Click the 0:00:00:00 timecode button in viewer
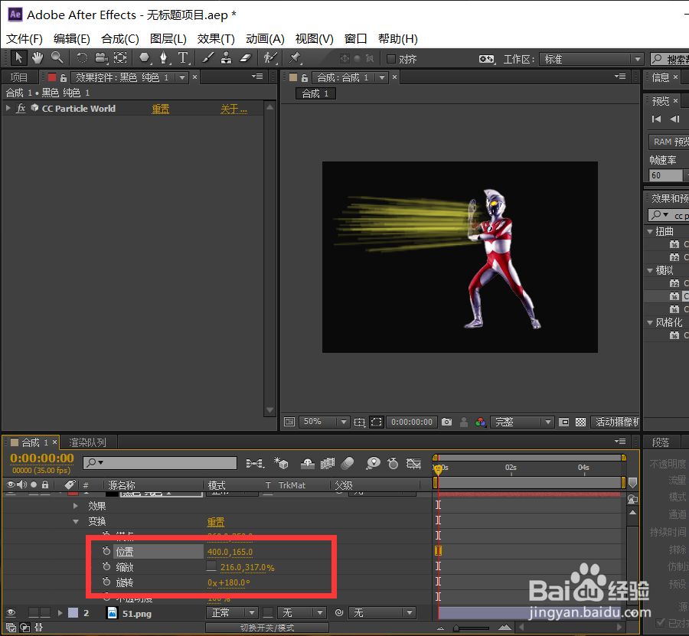Image resolution: width=689 pixels, height=636 pixels. coord(412,422)
